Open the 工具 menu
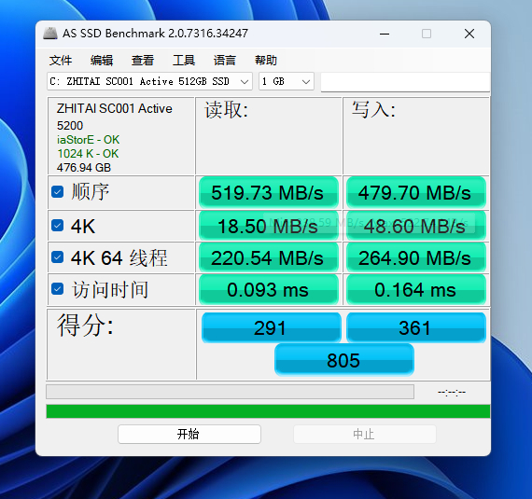Image resolution: width=532 pixels, height=499 pixels. [184, 61]
